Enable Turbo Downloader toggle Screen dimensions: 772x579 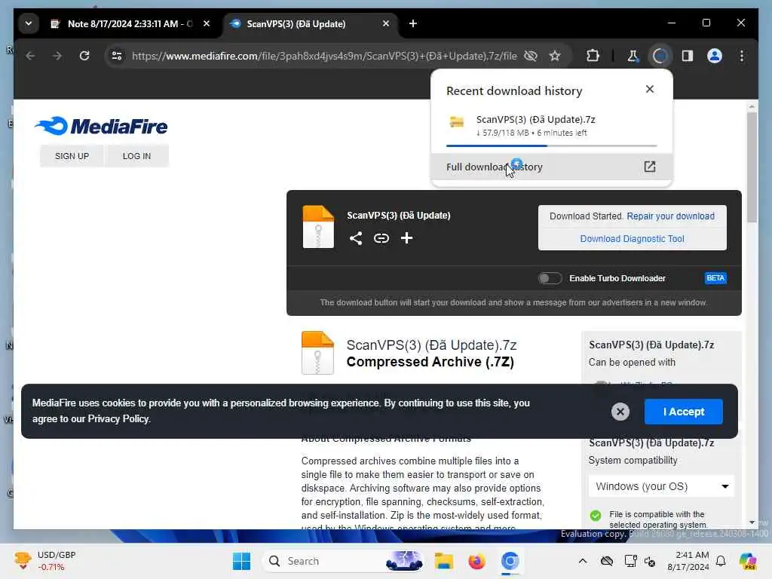pos(550,278)
